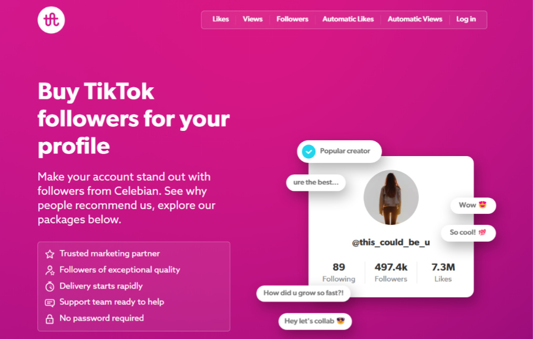Click the Log in link
This screenshot has height=339, width=533.
pyautogui.click(x=466, y=19)
